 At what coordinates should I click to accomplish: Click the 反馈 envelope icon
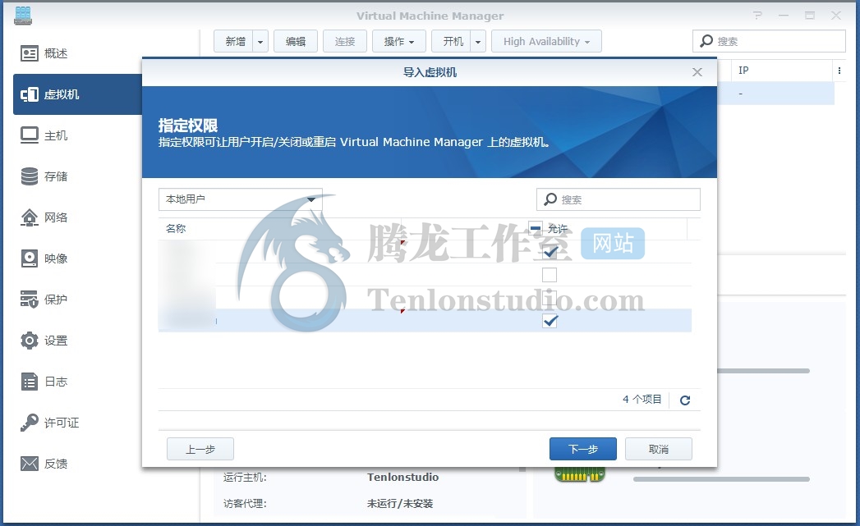[x=29, y=464]
